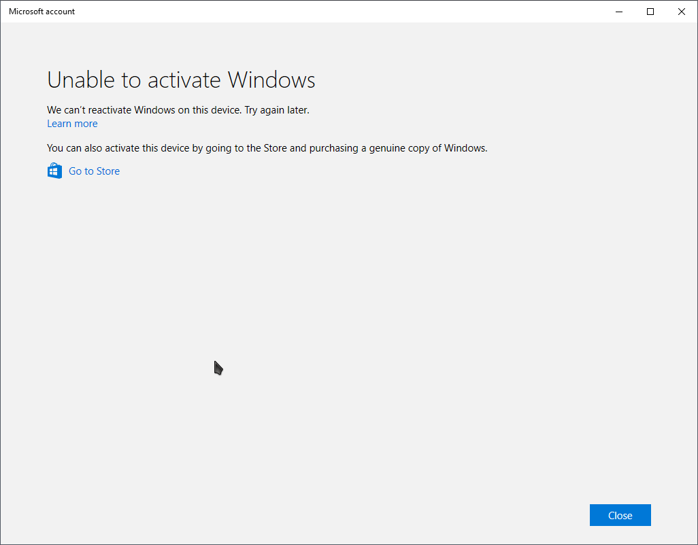The height and width of the screenshot is (545, 698).
Task: Click the "We can't reactivate Windows" message
Action: tap(178, 110)
